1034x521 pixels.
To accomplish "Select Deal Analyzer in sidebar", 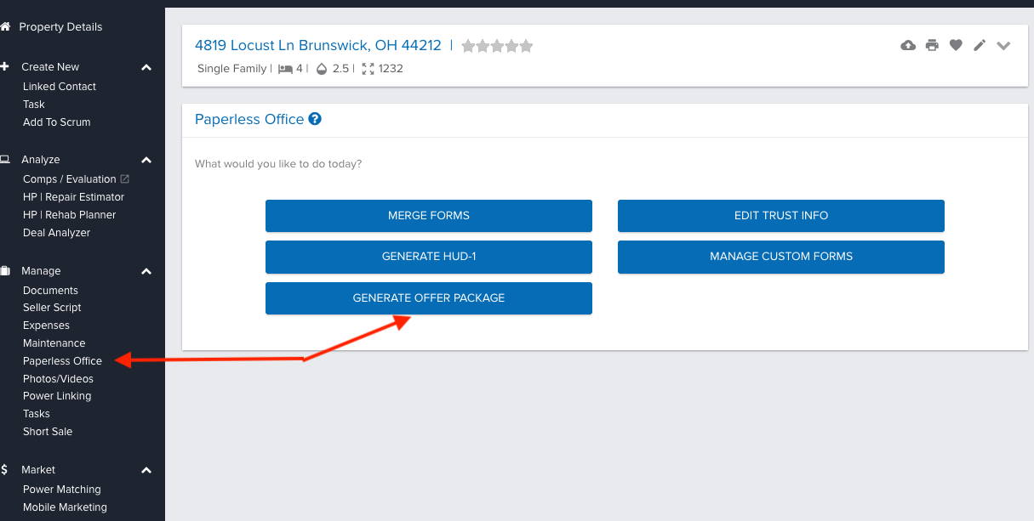I will pos(56,233).
